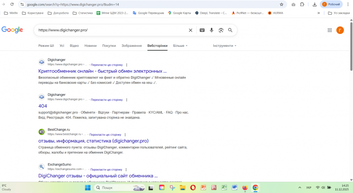Open the HURMA bookmark
The image size is (353, 193).
[276, 13]
